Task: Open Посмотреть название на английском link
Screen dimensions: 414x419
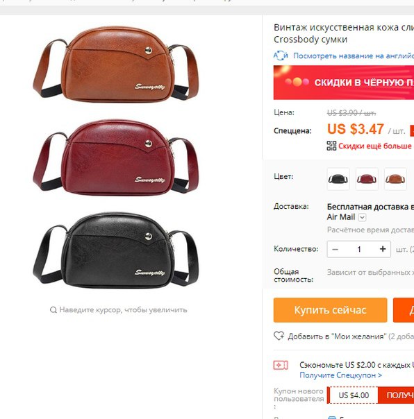Action: point(354,56)
